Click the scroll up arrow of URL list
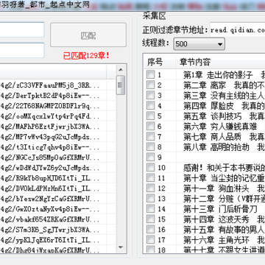Screen dimensions: 265x265 (x=121, y=70)
